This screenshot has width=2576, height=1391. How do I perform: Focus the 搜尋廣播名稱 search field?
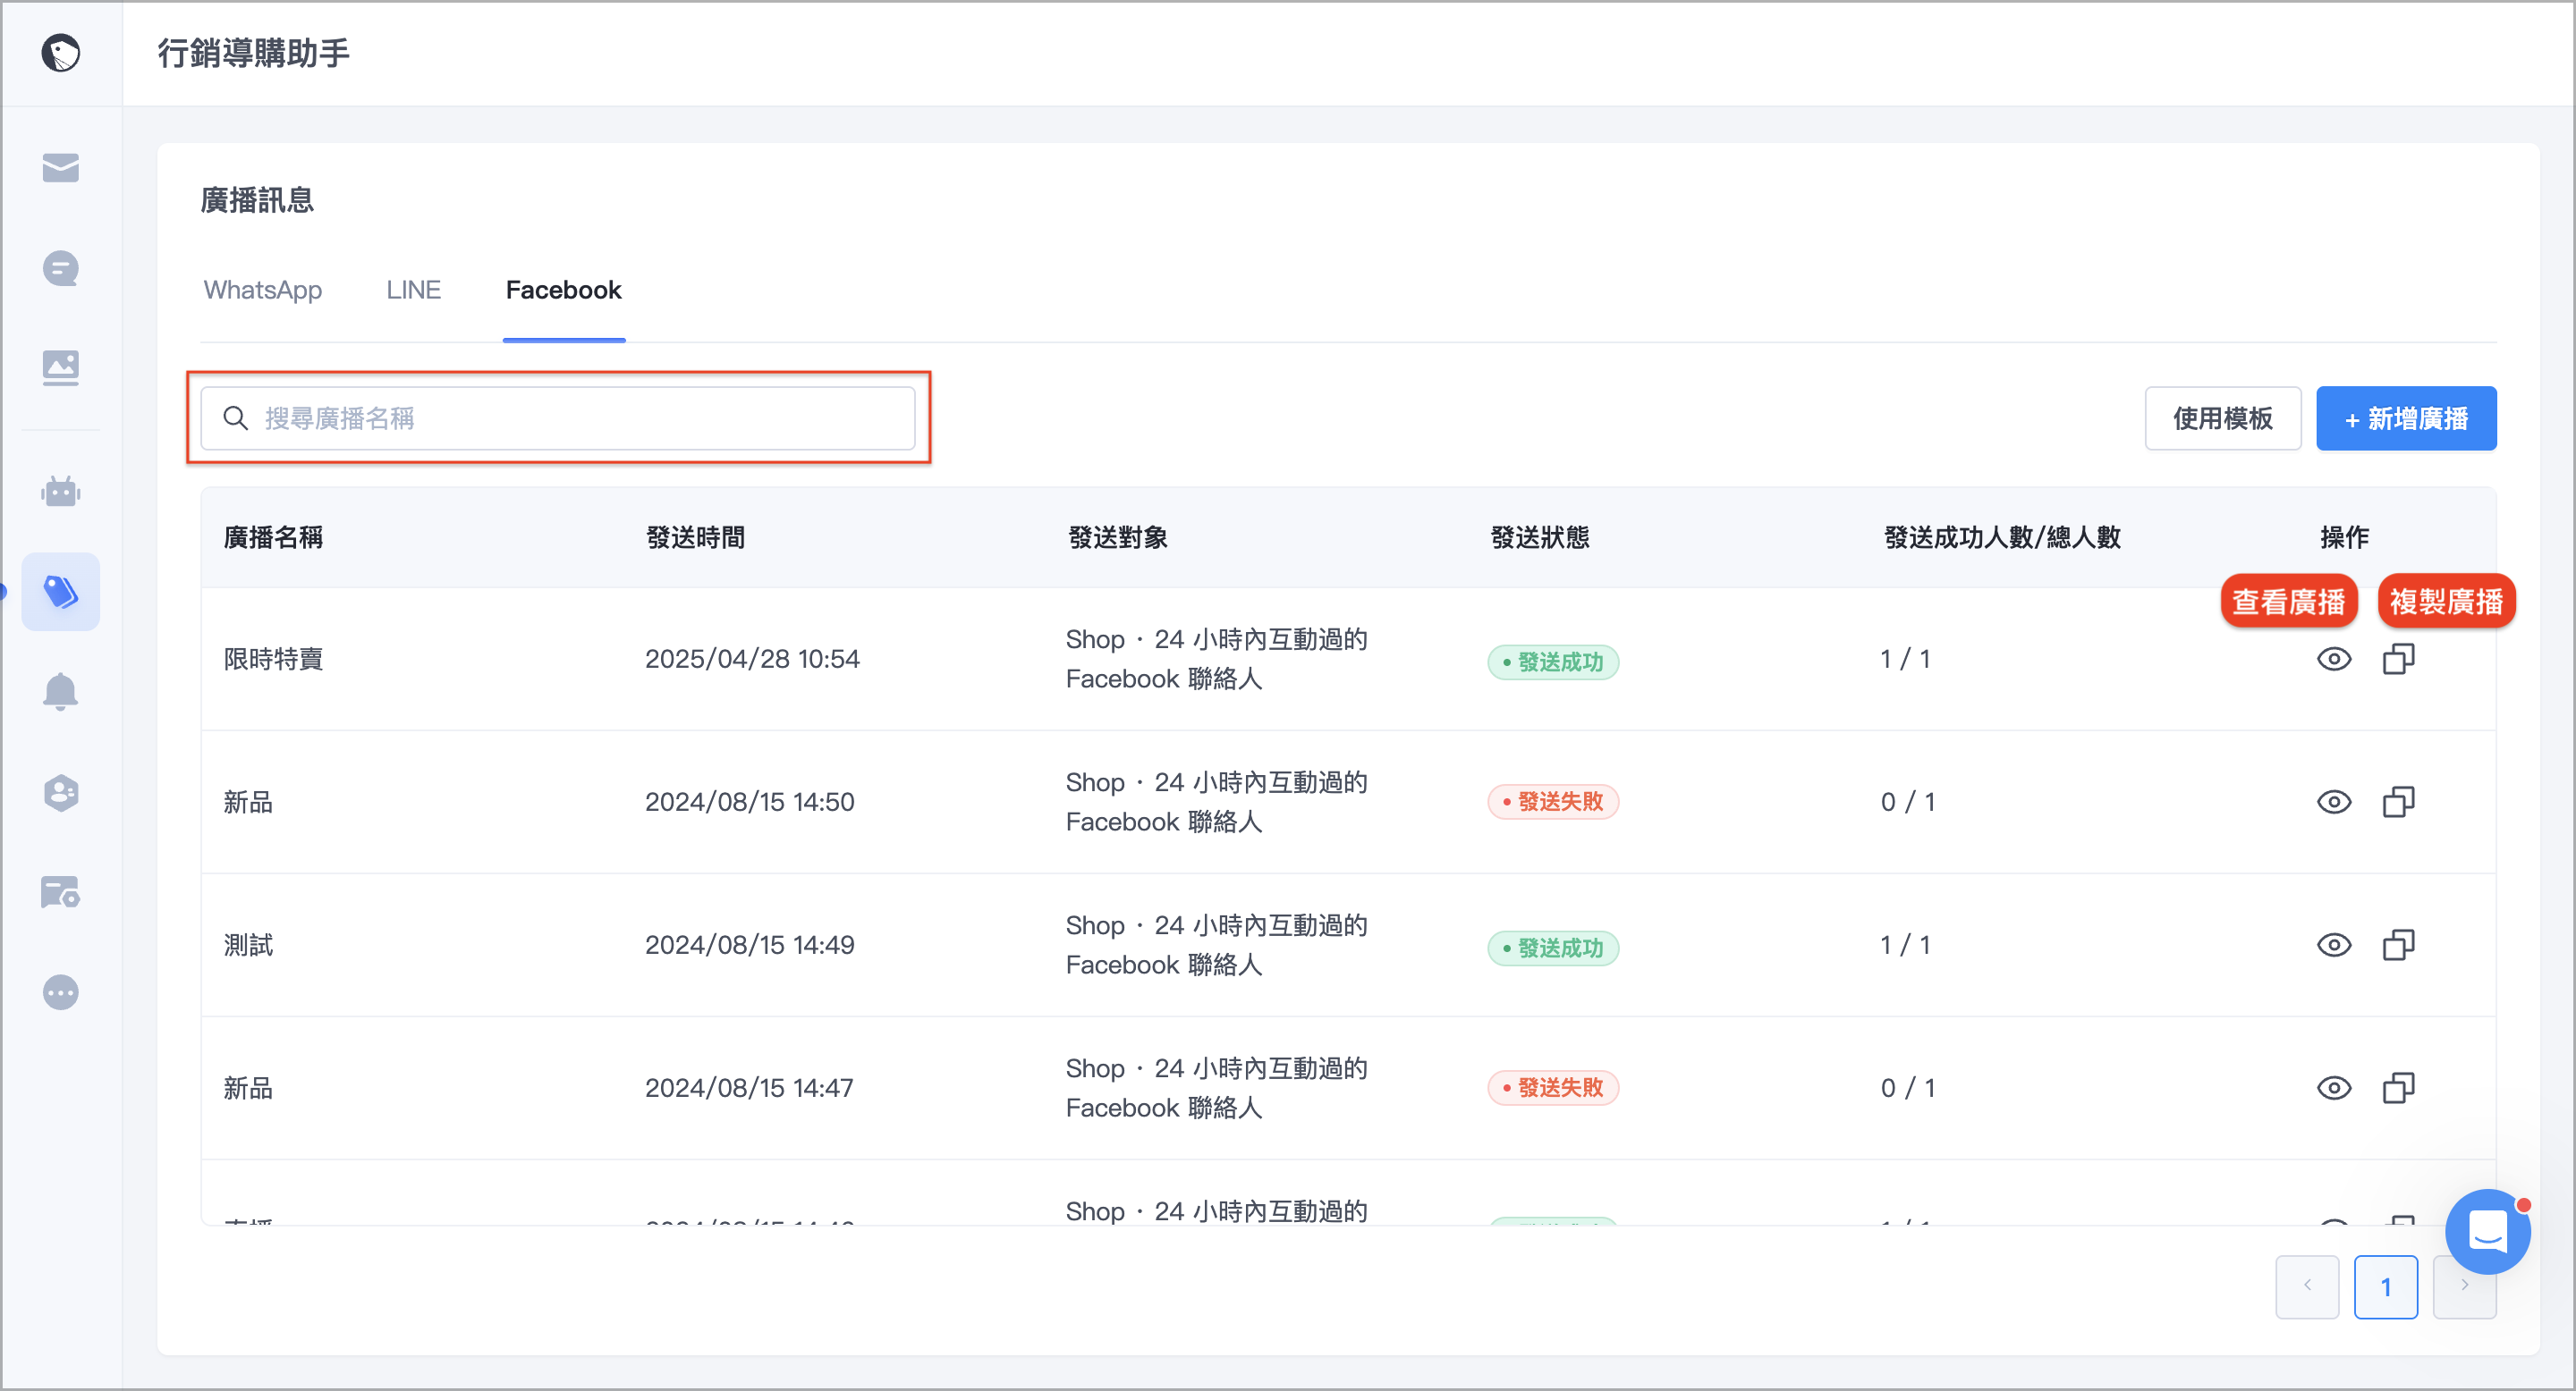point(558,418)
